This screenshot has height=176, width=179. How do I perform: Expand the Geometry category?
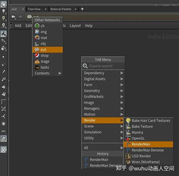point(103,91)
